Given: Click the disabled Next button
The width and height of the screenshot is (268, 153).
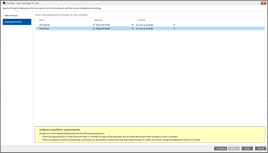Looking at the screenshot, I should [x=234, y=148].
